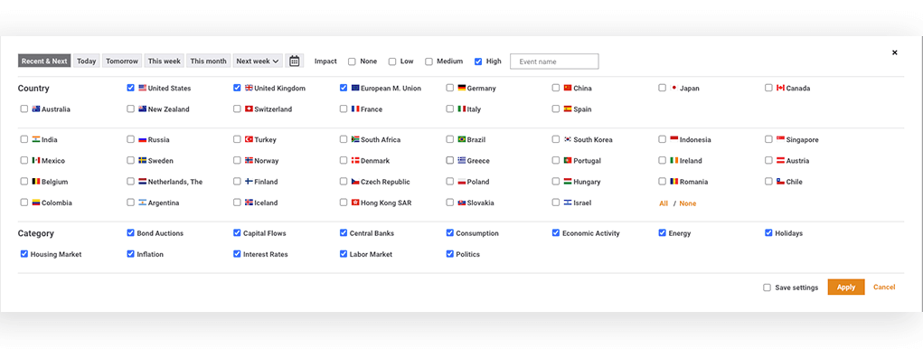Image resolution: width=923 pixels, height=349 pixels.
Task: Click the Singapore flag icon
Action: [780, 139]
